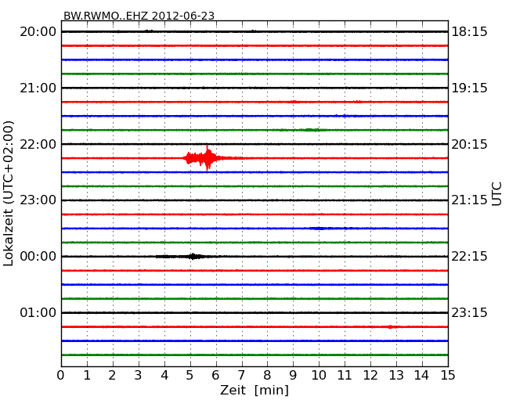The width and height of the screenshot is (509, 407).
Task: Click the small red blip near minute 13
Action: (392, 327)
